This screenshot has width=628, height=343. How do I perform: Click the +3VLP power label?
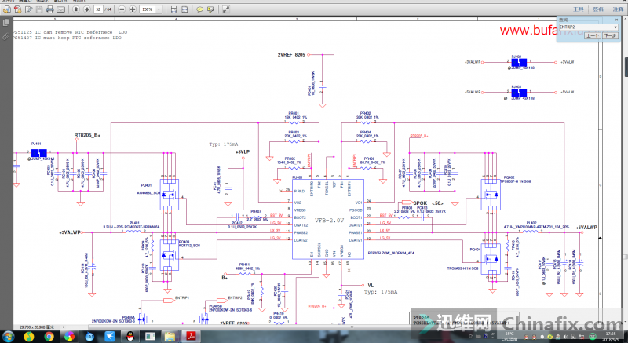tap(243, 152)
